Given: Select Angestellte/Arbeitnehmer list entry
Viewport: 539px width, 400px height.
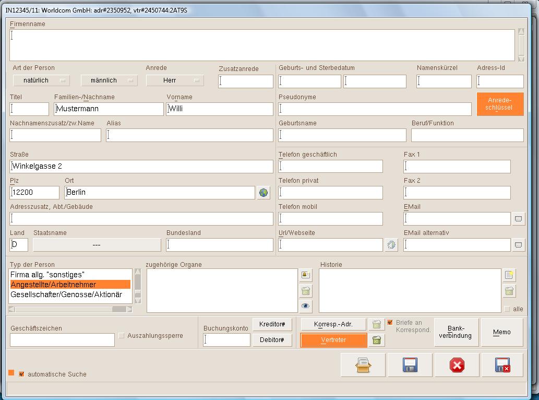Looking at the screenshot, I should coord(70,285).
